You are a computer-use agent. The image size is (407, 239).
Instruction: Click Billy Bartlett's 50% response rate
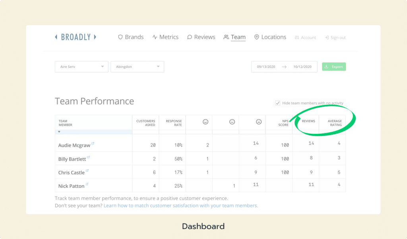point(178,159)
